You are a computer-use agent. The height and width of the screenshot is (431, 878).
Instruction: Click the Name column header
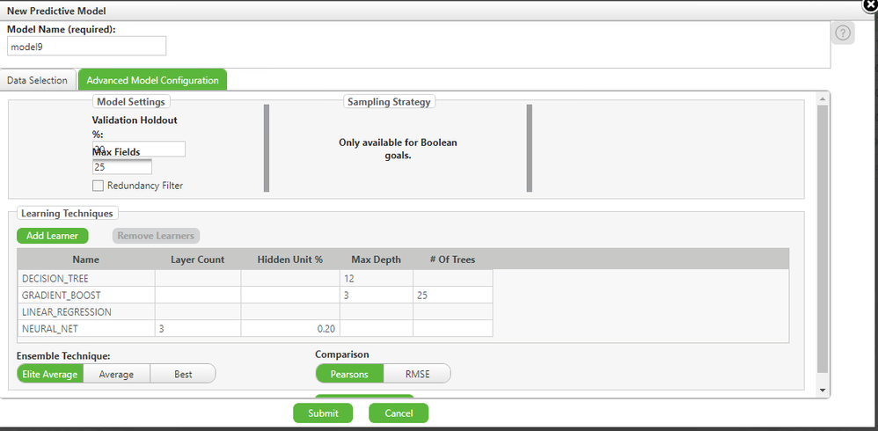click(x=85, y=259)
